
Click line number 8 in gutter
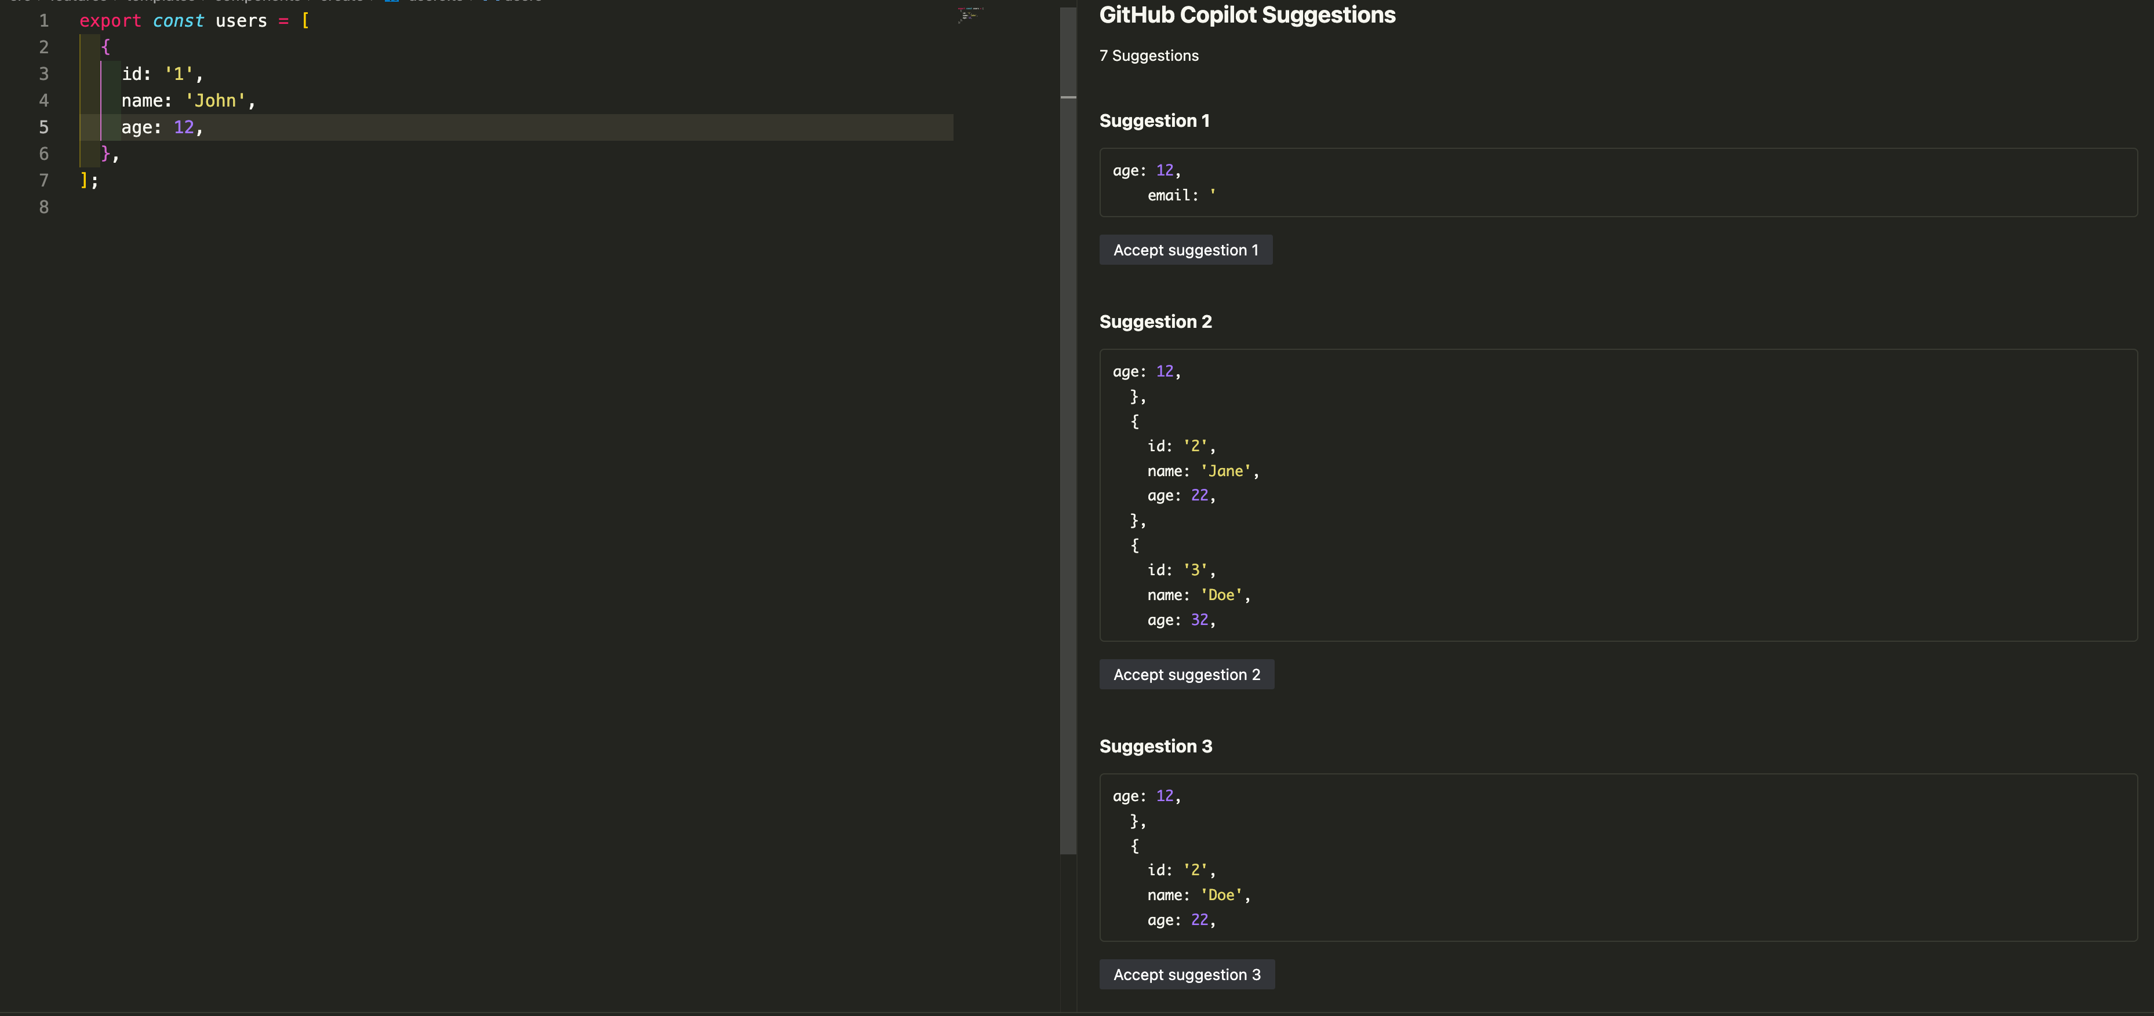43,207
